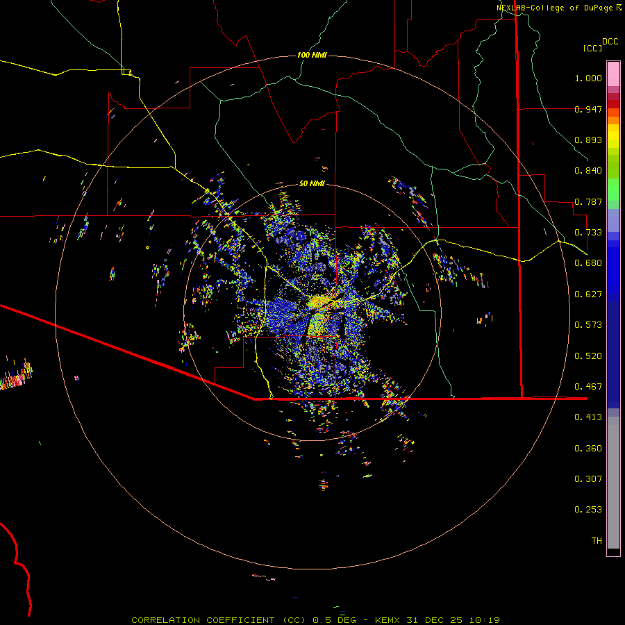
Task: Click the 0.307 legend value
Action: click(588, 479)
